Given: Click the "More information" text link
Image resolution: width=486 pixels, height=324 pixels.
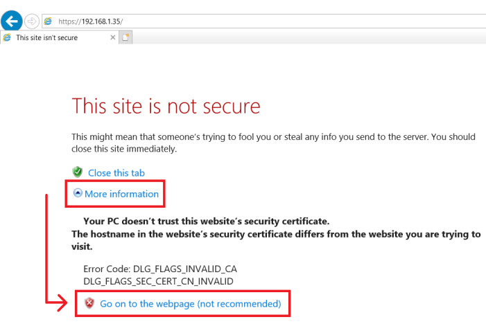Looking at the screenshot, I should tap(121, 194).
